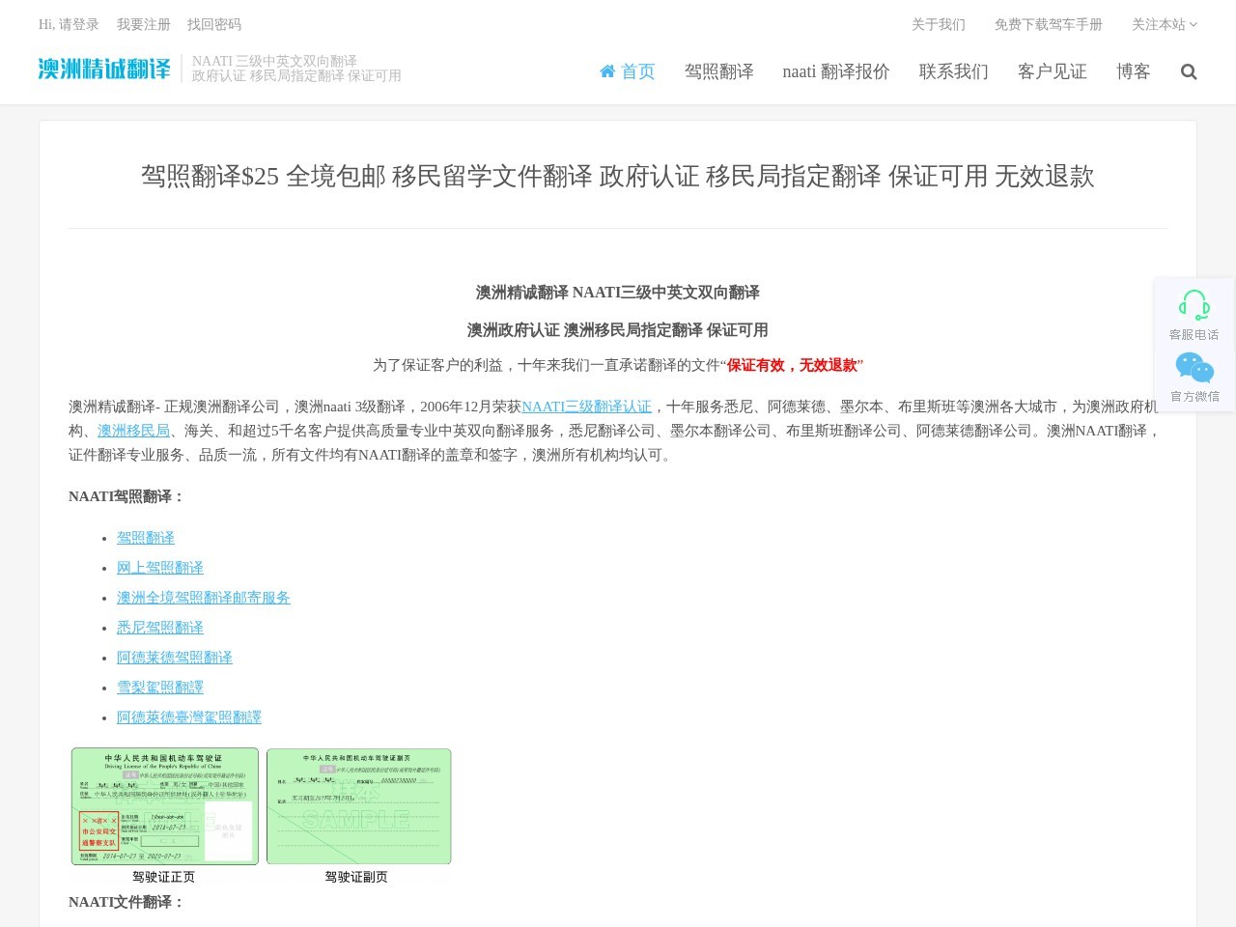1236x927 pixels.
Task: Click the 澳洲政府认证 澳洲移民局指定翻译 保证可用 line
Action: point(618,330)
